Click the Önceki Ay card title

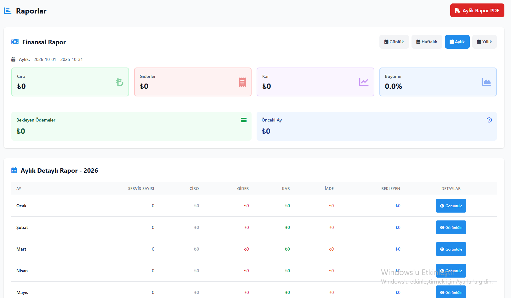pyautogui.click(x=272, y=120)
